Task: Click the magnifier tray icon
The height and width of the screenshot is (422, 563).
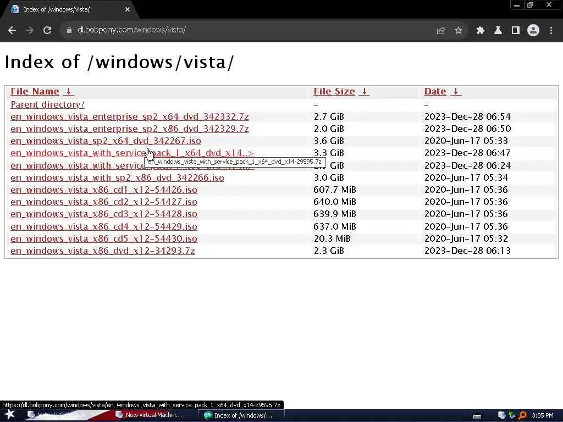Action: tap(522, 415)
